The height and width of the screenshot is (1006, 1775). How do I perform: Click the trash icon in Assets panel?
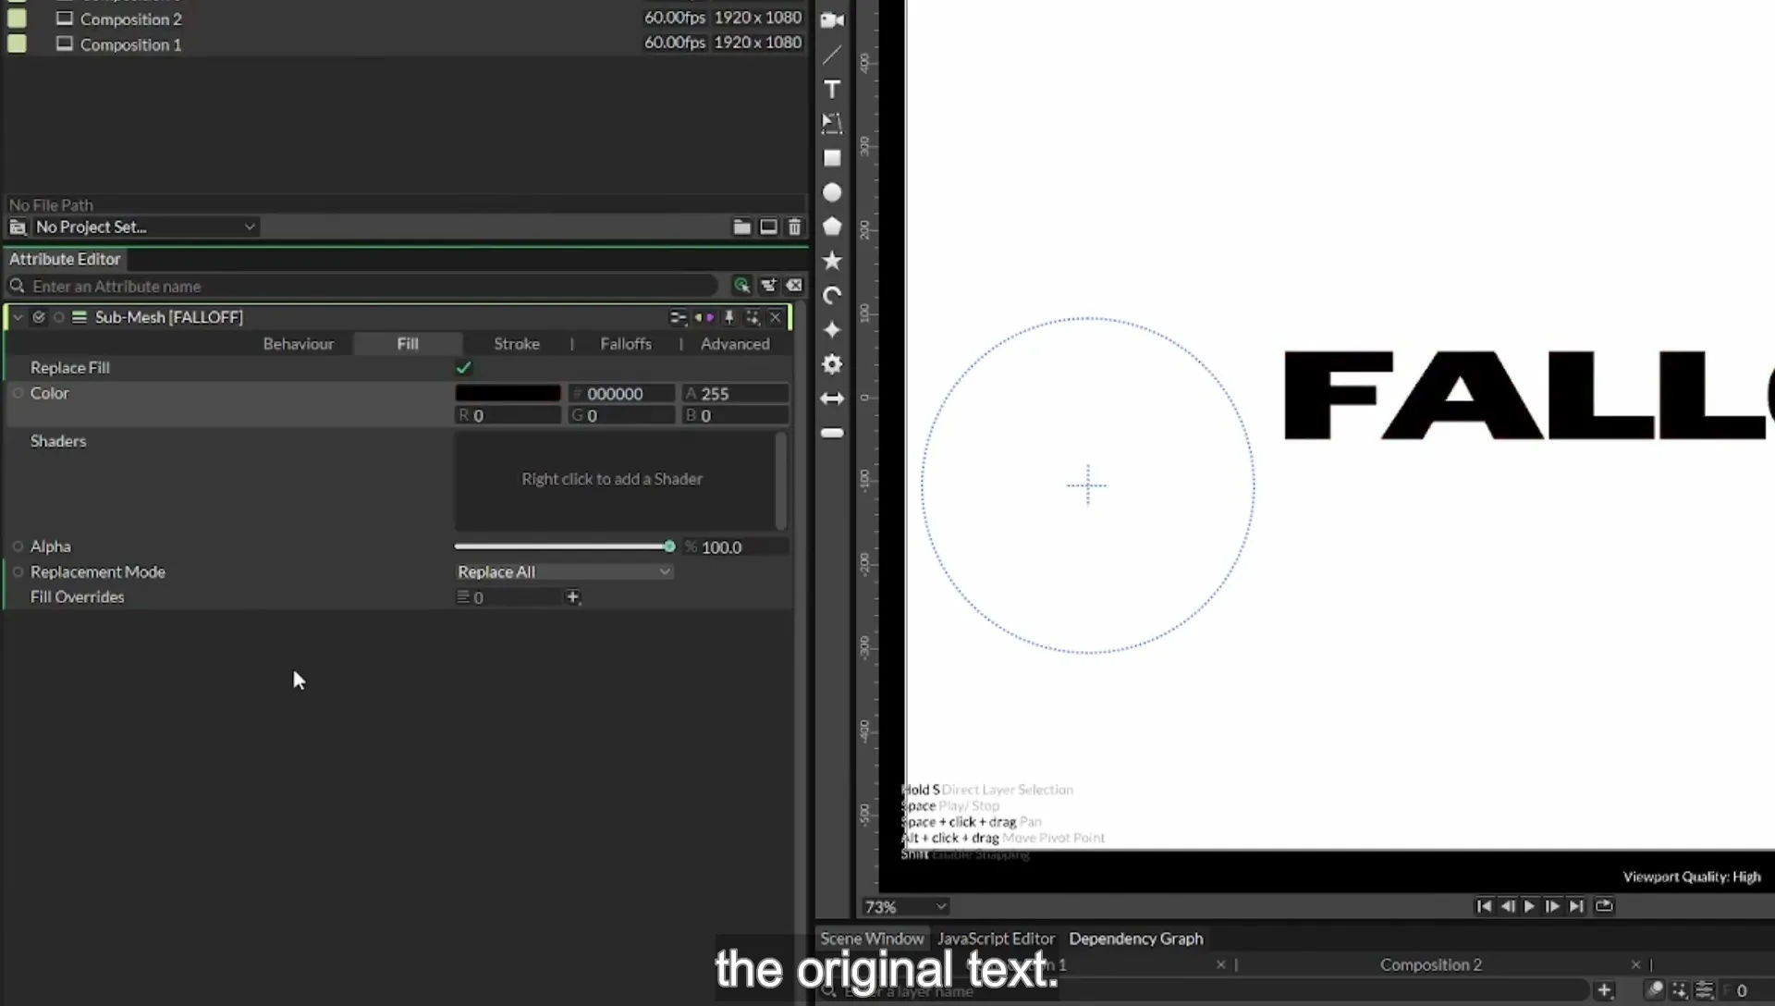(x=794, y=227)
